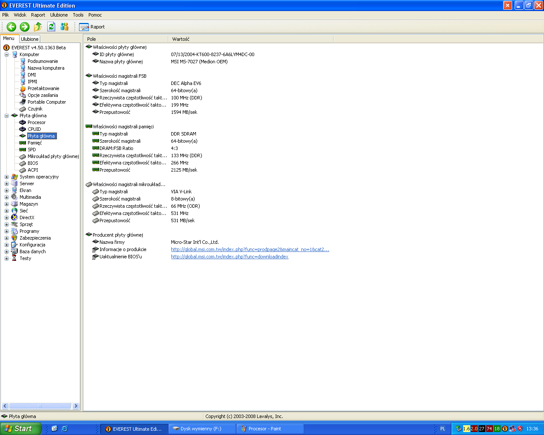This screenshot has width=544, height=435.
Task: Switch to Dysk wymienny (F:) taskbar window
Action: pos(202,429)
